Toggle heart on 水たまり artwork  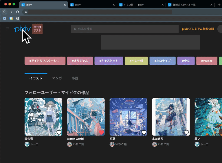coord(186,133)
